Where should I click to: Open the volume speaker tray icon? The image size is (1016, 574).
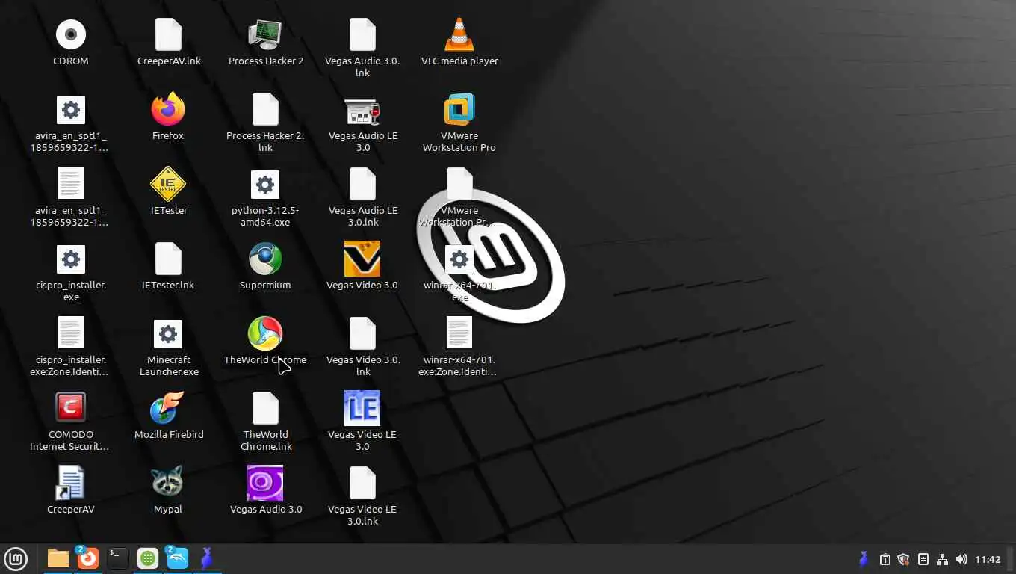(961, 559)
